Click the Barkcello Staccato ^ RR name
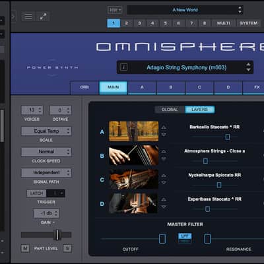Viewport: 264px width, 264px height. (x=214, y=127)
